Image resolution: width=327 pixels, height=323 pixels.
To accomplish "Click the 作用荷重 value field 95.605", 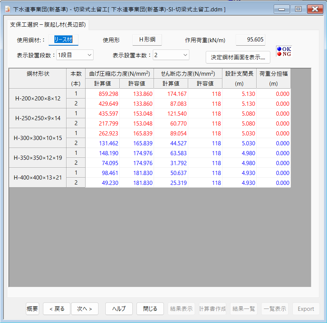I will point(251,40).
